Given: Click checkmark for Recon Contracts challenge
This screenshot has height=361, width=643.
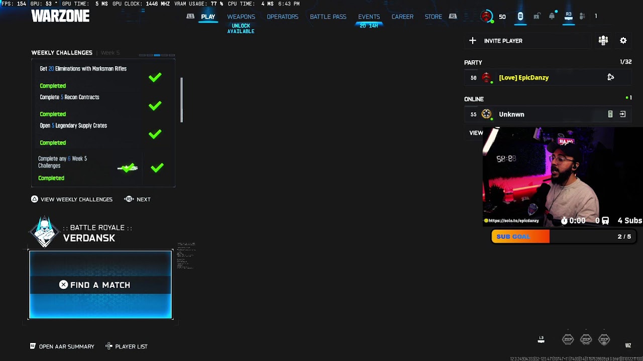Looking at the screenshot, I should [x=155, y=106].
